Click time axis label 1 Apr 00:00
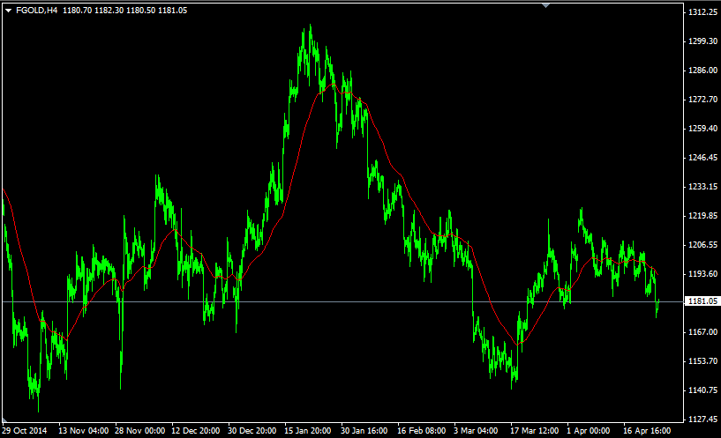This screenshot has height=438, width=721. pyautogui.click(x=588, y=431)
